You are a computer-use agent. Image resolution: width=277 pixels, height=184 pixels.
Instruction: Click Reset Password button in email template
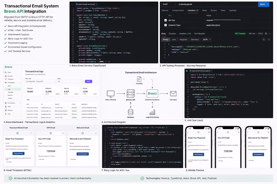(19, 154)
